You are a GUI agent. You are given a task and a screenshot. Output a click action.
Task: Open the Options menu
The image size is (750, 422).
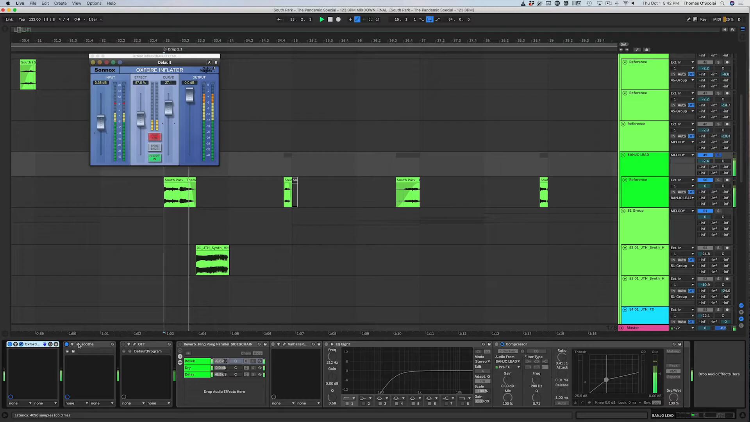point(94,3)
